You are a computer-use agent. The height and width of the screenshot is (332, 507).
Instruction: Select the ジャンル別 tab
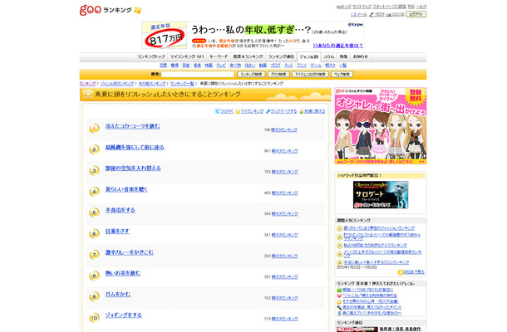pos(309,56)
